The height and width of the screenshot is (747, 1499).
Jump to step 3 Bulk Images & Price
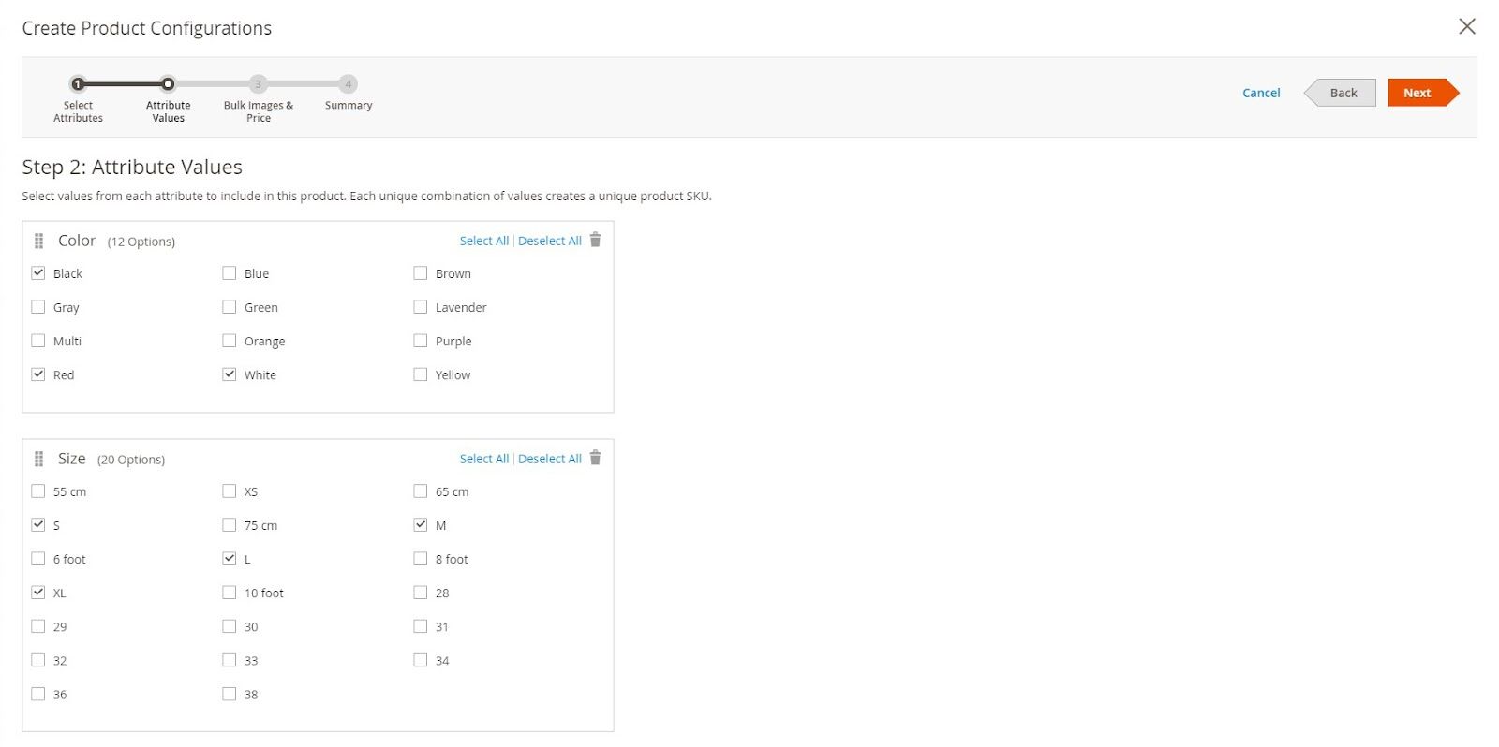258,84
